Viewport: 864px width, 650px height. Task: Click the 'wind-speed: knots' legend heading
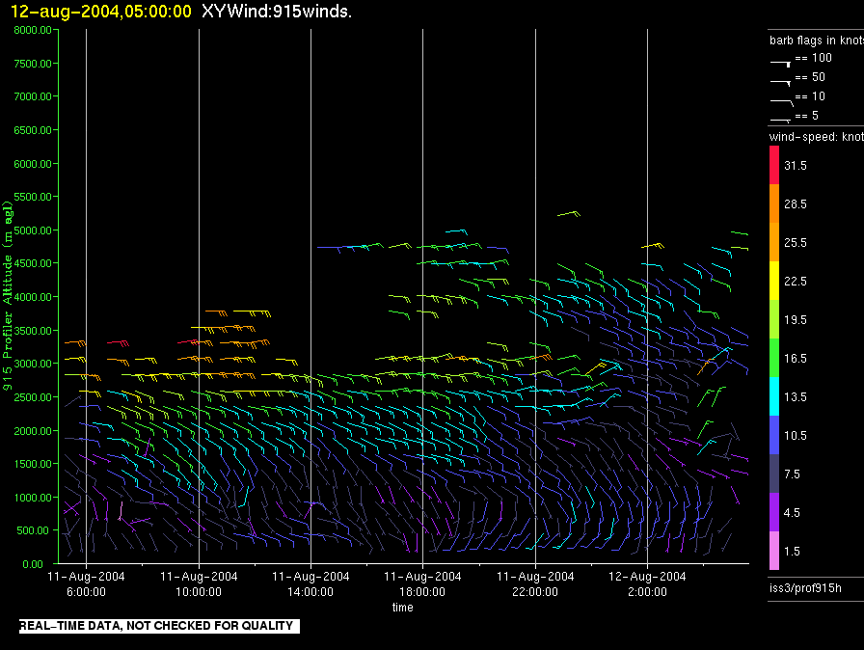tap(817, 137)
